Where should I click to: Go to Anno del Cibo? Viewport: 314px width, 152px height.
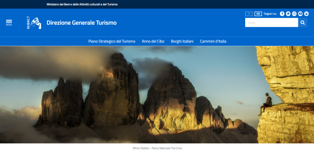click(x=153, y=41)
